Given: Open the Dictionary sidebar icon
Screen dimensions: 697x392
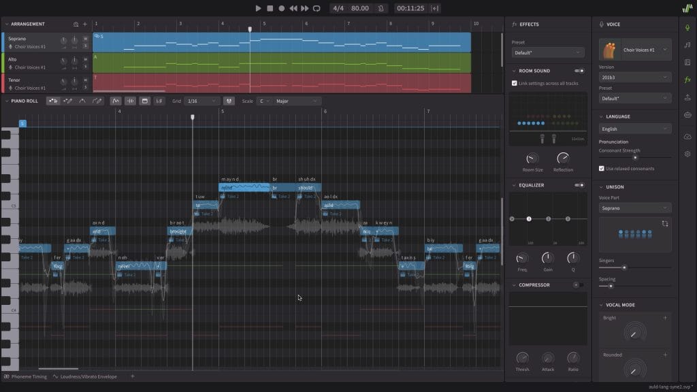Looking at the screenshot, I should coord(687,63).
